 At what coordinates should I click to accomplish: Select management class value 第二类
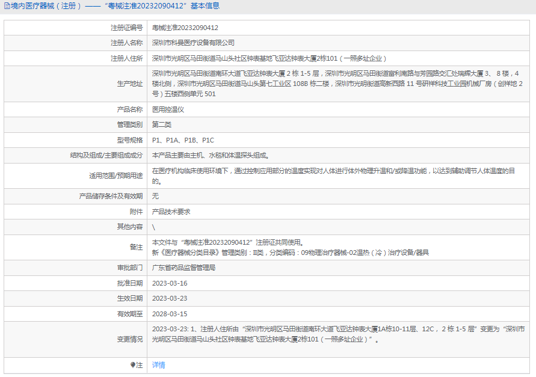tap(162, 124)
